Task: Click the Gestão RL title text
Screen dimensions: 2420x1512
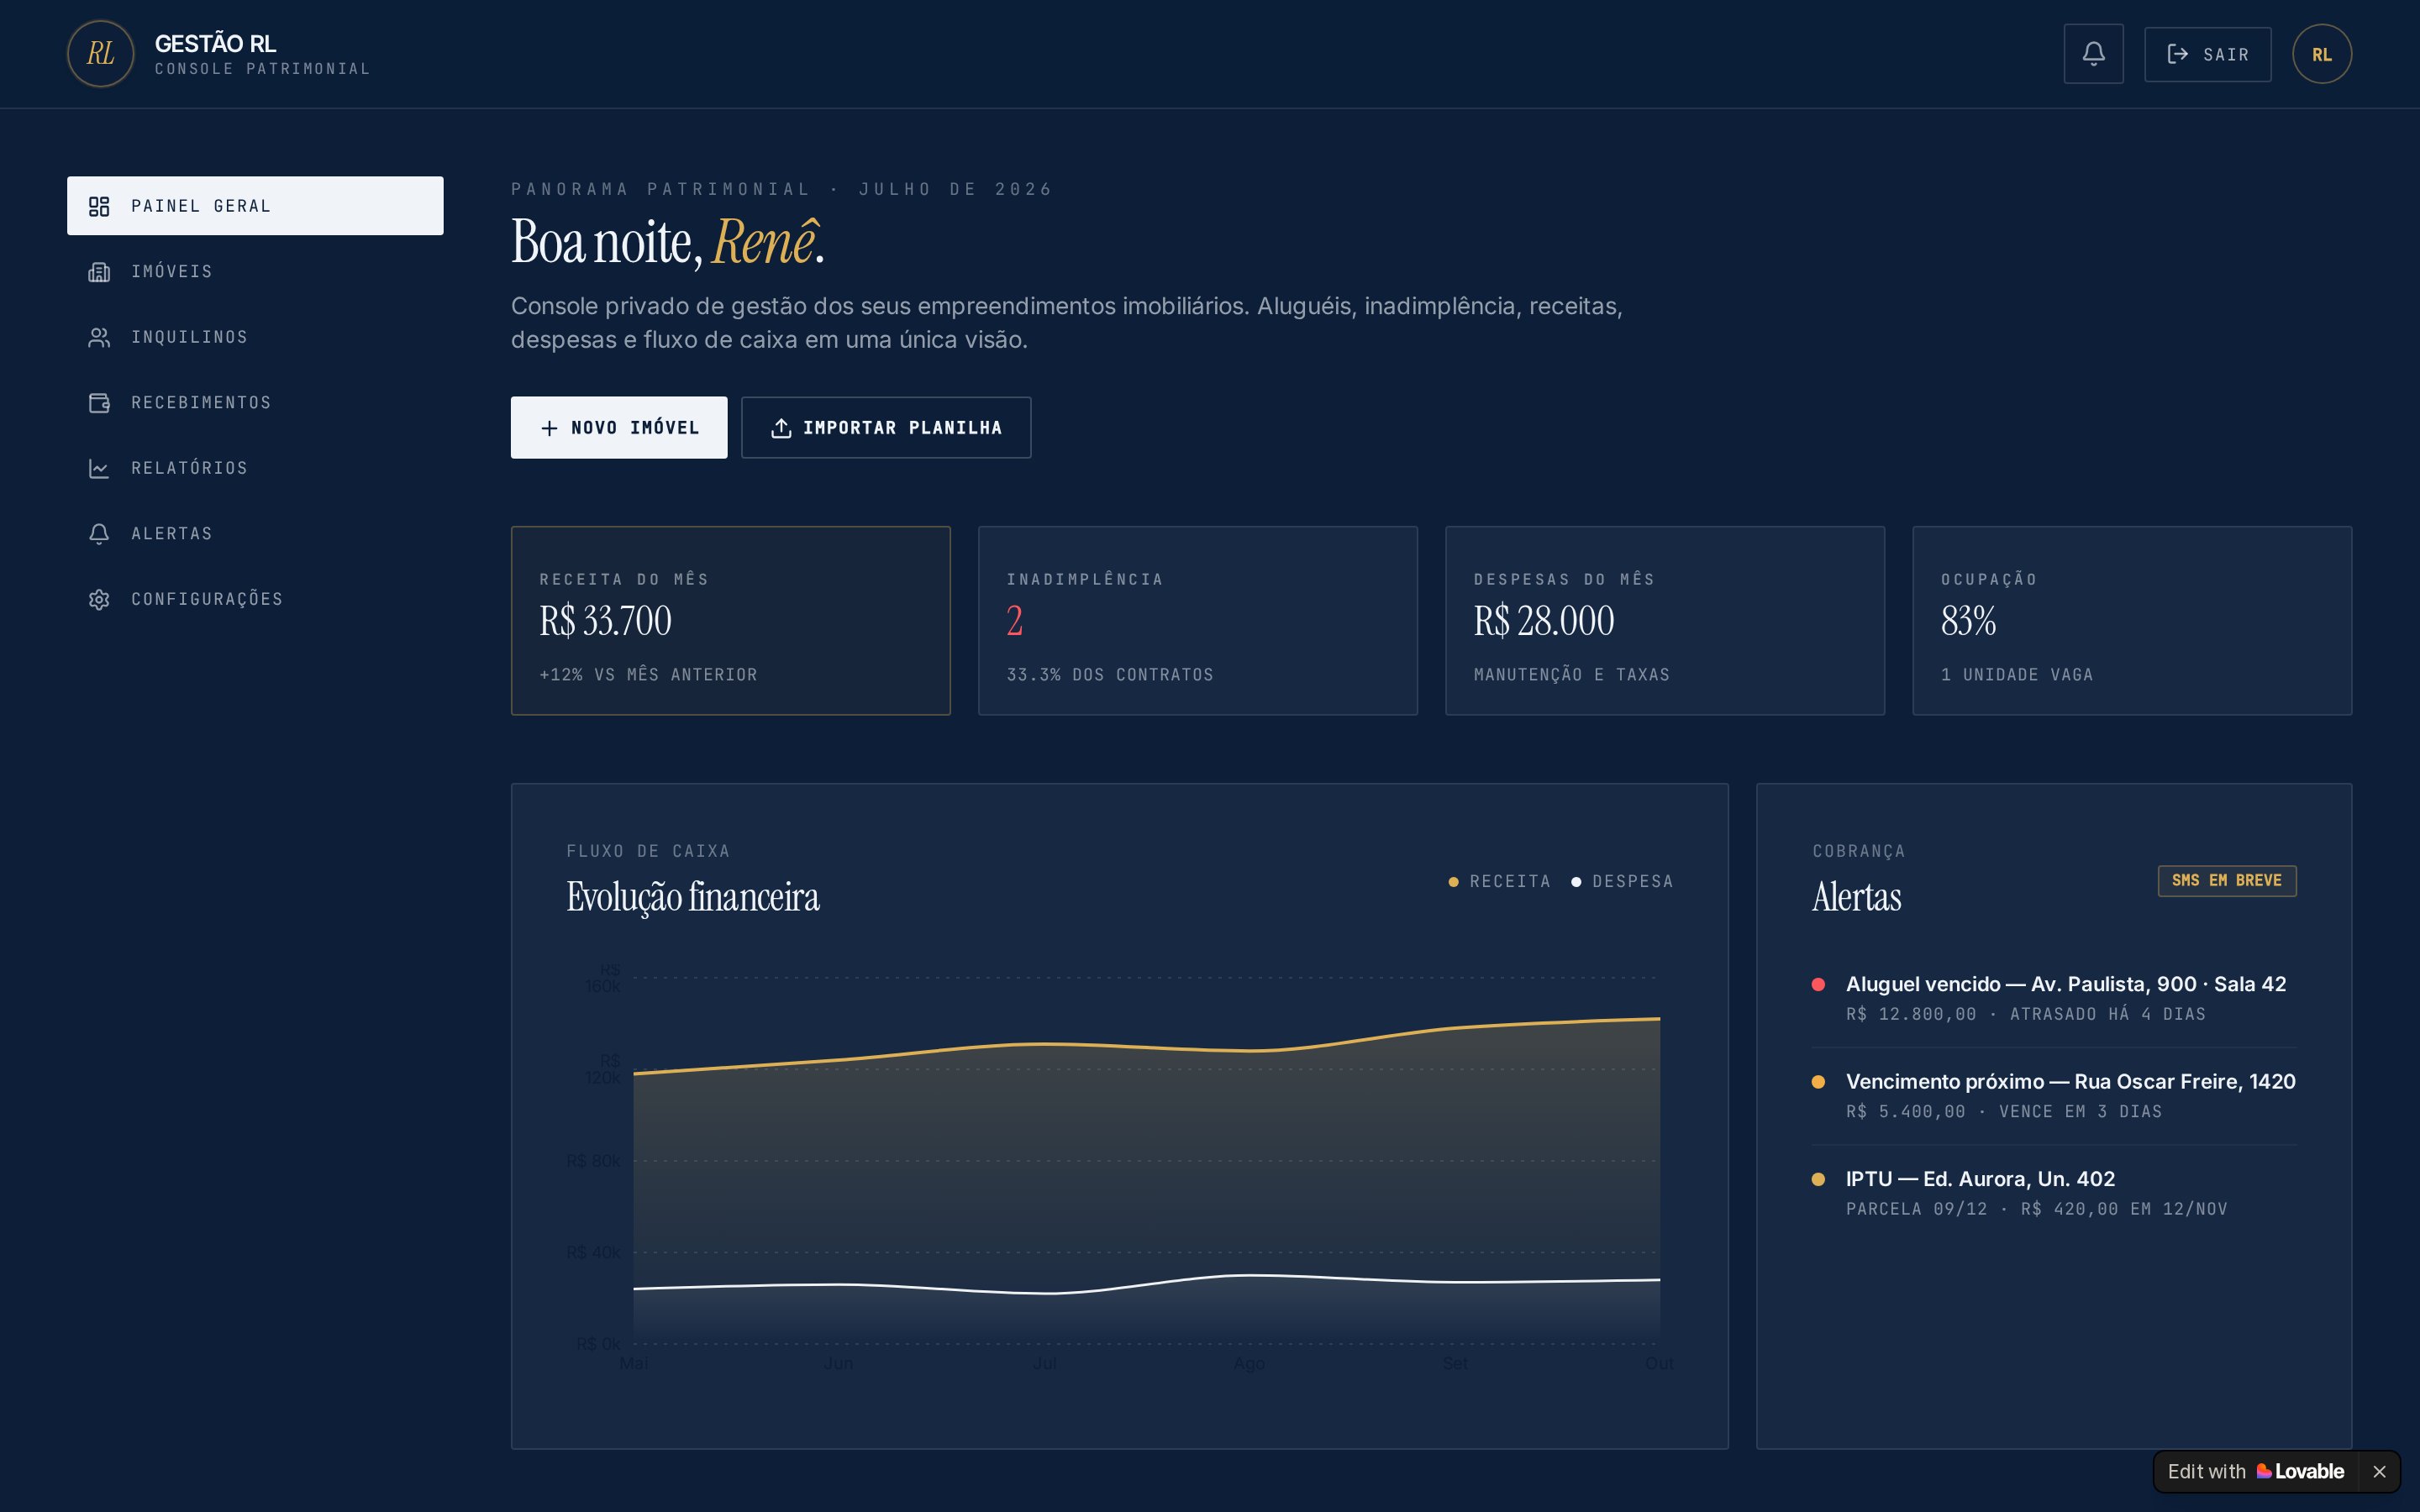Action: [215, 44]
